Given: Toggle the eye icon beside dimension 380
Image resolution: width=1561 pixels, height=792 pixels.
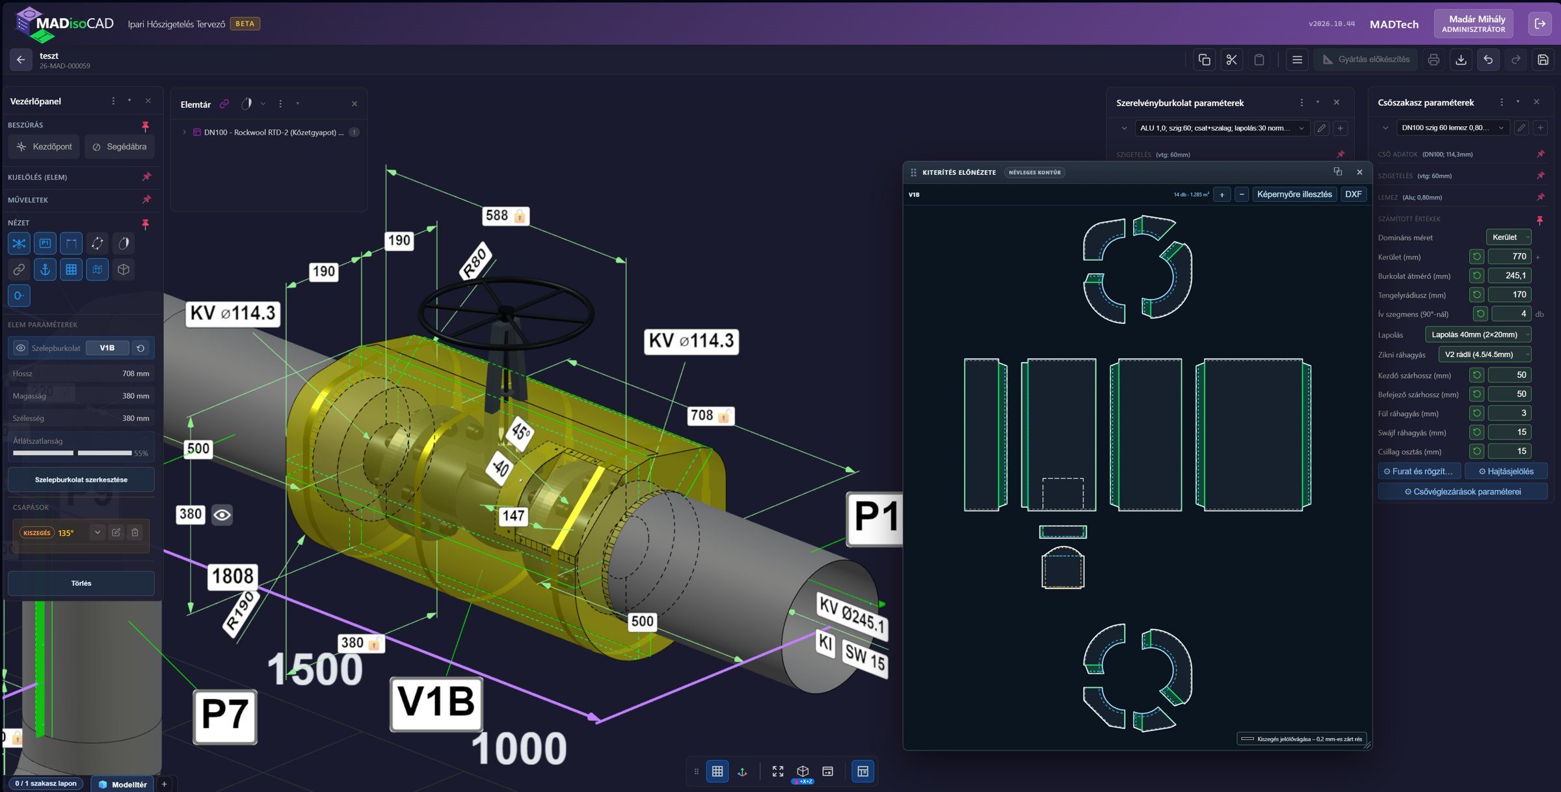Looking at the screenshot, I should tap(222, 515).
